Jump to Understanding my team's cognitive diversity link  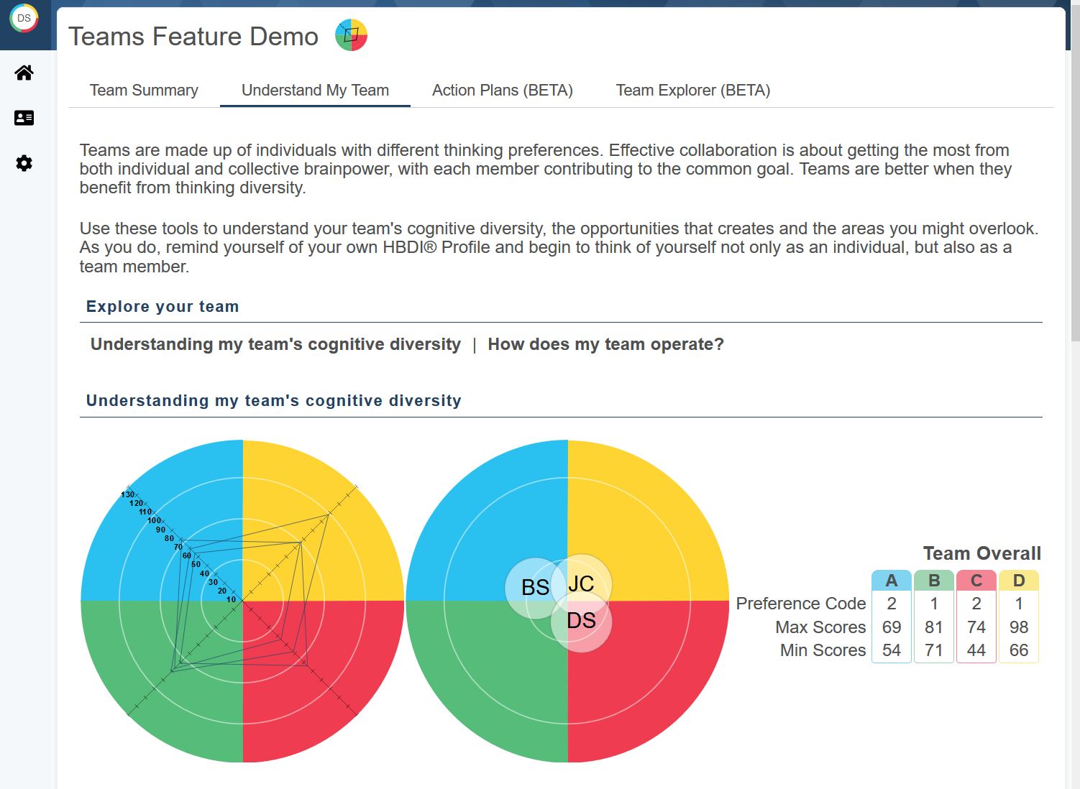(x=275, y=344)
